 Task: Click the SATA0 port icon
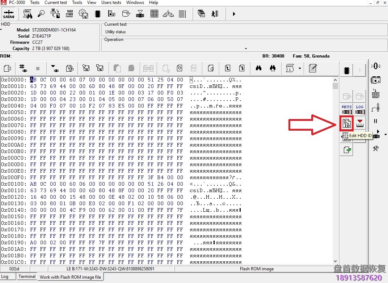click(x=9, y=14)
